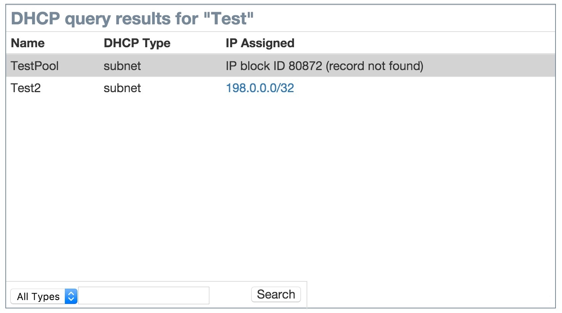Click blank area right of 198.0.0.0/32

click(x=419, y=88)
